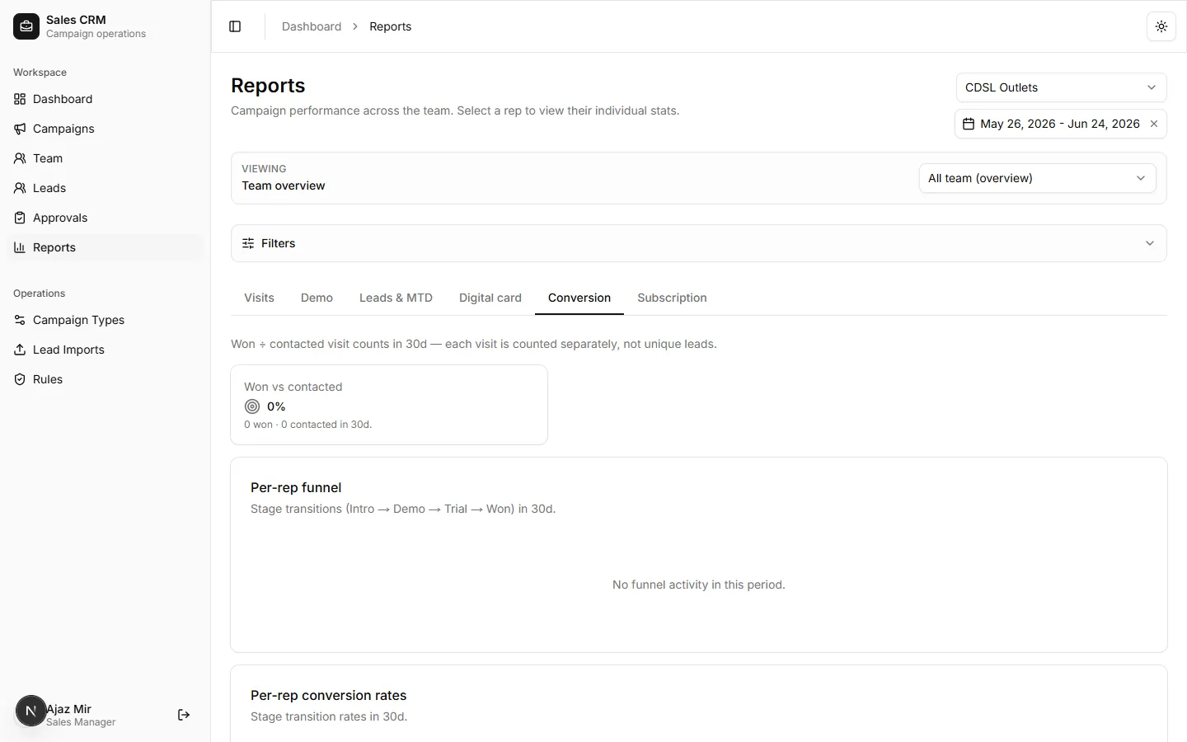The height and width of the screenshot is (742, 1187).
Task: Expand the Filters panel chevron
Action: pyautogui.click(x=1150, y=243)
